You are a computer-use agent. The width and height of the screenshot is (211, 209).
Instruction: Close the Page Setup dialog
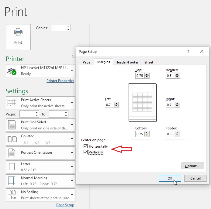point(202,51)
